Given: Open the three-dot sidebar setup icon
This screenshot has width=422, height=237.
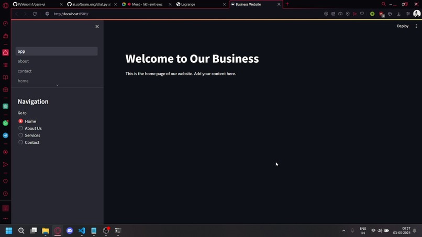Looking at the screenshot, I should (x=5, y=219).
